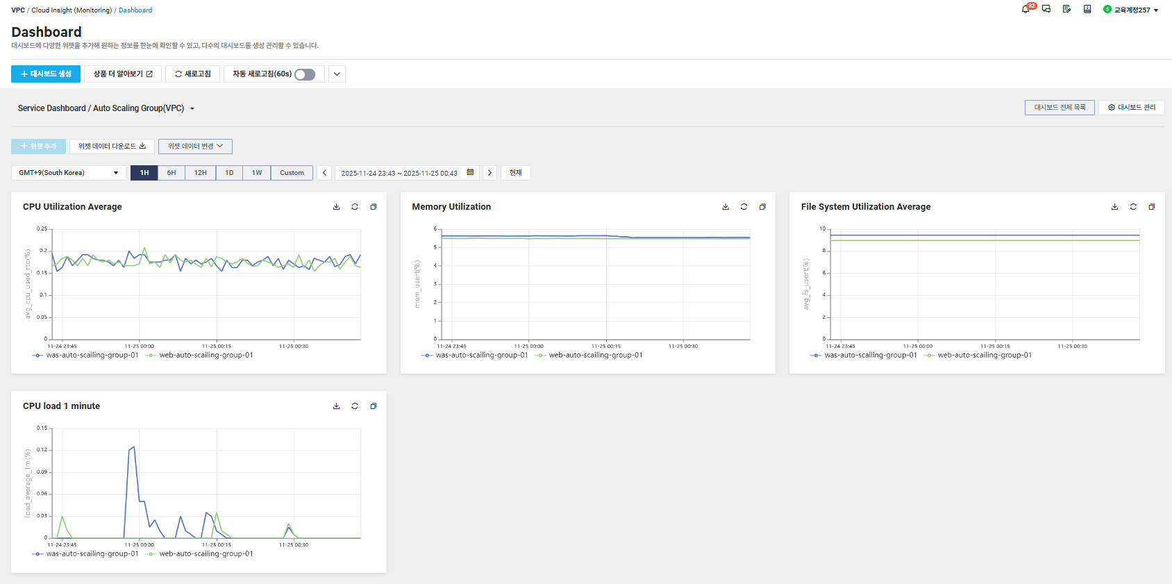Toggle web-auto-scailing-group-01 series in File System legend

pos(978,356)
